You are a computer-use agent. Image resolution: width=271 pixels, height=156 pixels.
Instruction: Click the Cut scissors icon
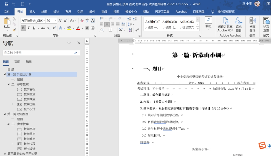tap(14, 19)
